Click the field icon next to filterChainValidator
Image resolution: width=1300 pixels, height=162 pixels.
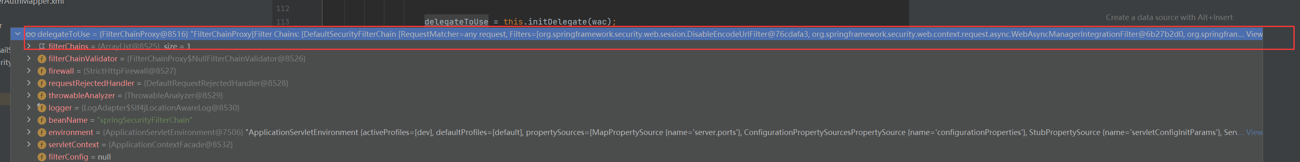(42, 59)
